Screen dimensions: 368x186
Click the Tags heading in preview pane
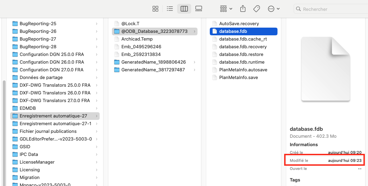(x=295, y=180)
